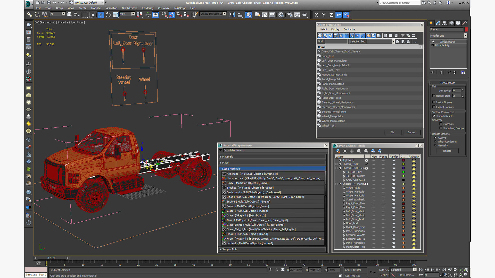Viewport: 495px width, 278px height.
Task: Collapse the Editable Poly stack entry
Action: [433, 46]
